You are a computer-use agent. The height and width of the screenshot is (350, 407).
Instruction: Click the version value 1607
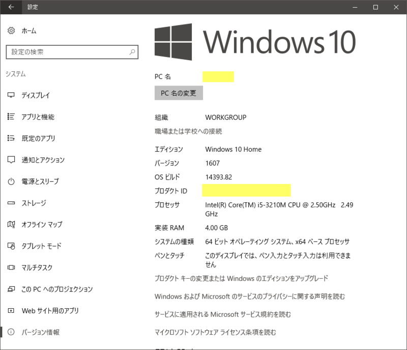(x=213, y=163)
